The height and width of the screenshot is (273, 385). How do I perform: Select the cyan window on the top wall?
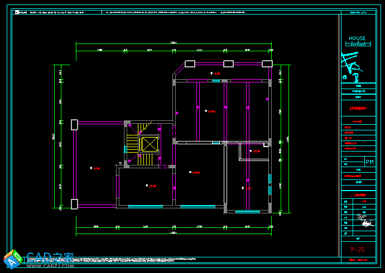(x=216, y=81)
